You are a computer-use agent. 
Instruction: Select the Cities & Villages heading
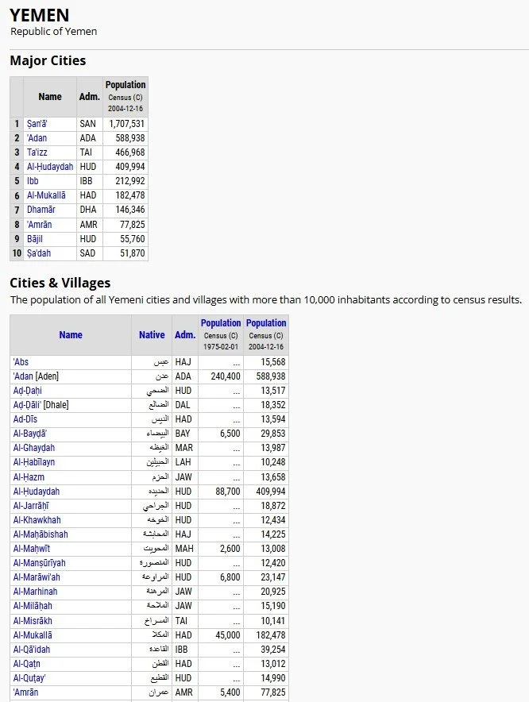[x=60, y=283]
